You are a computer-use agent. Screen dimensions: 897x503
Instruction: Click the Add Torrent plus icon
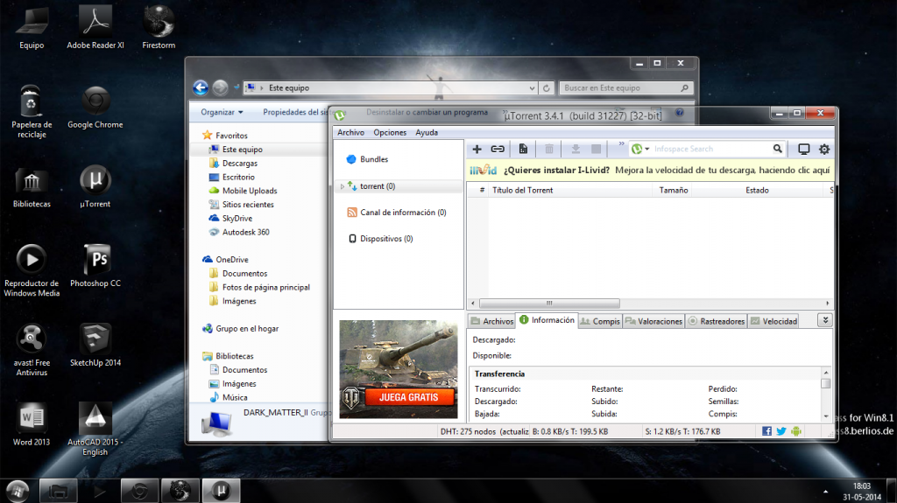pyautogui.click(x=477, y=150)
